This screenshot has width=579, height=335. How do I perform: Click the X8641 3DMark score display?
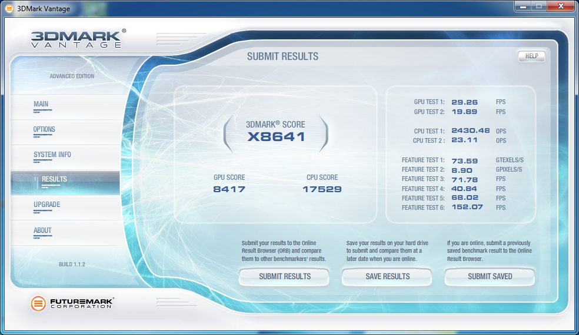[x=275, y=137]
